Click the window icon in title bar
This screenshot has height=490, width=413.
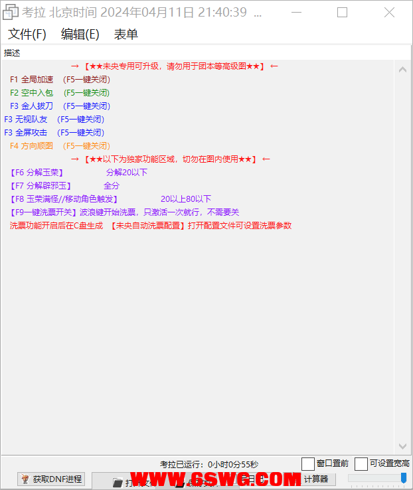pos(11,13)
